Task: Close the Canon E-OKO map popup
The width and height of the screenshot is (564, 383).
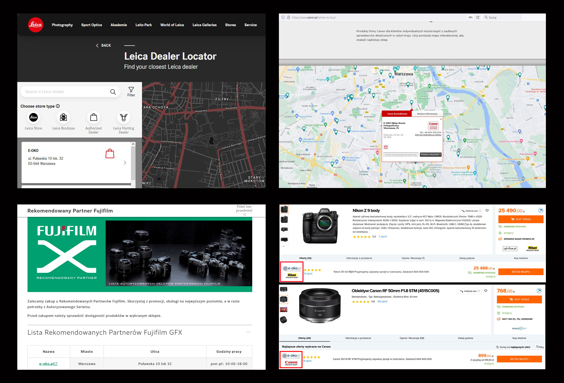Action: (x=441, y=119)
